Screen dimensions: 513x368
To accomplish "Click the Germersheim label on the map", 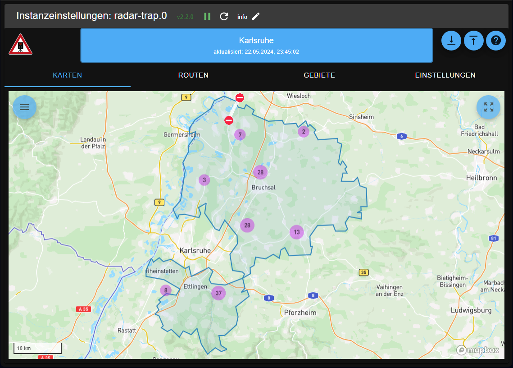I will click(182, 135).
